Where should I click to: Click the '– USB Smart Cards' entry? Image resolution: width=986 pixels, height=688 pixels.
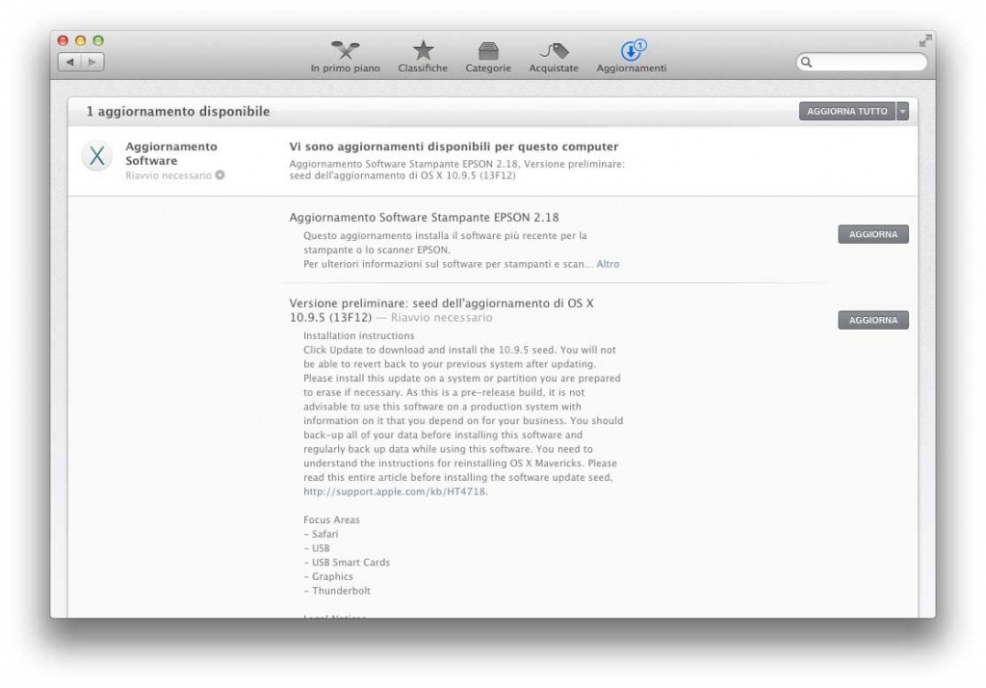347,562
